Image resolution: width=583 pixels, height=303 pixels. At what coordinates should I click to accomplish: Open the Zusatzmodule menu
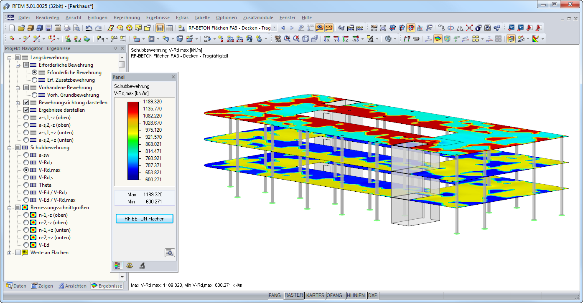[258, 18]
